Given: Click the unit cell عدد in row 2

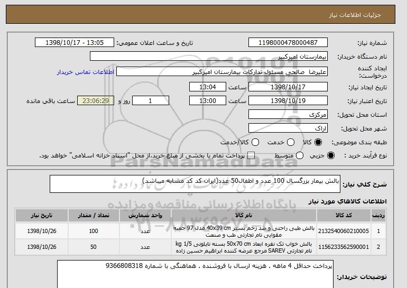Looking at the screenshot, I should pyautogui.click(x=145, y=247).
